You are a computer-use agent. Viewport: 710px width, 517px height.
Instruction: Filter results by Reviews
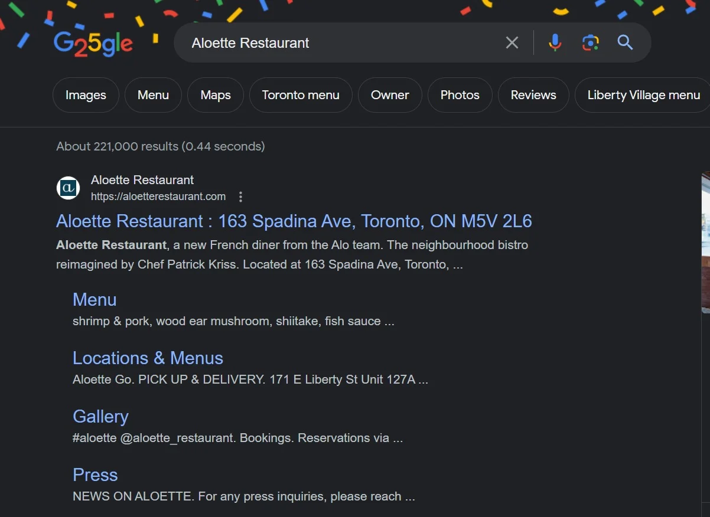(x=533, y=94)
